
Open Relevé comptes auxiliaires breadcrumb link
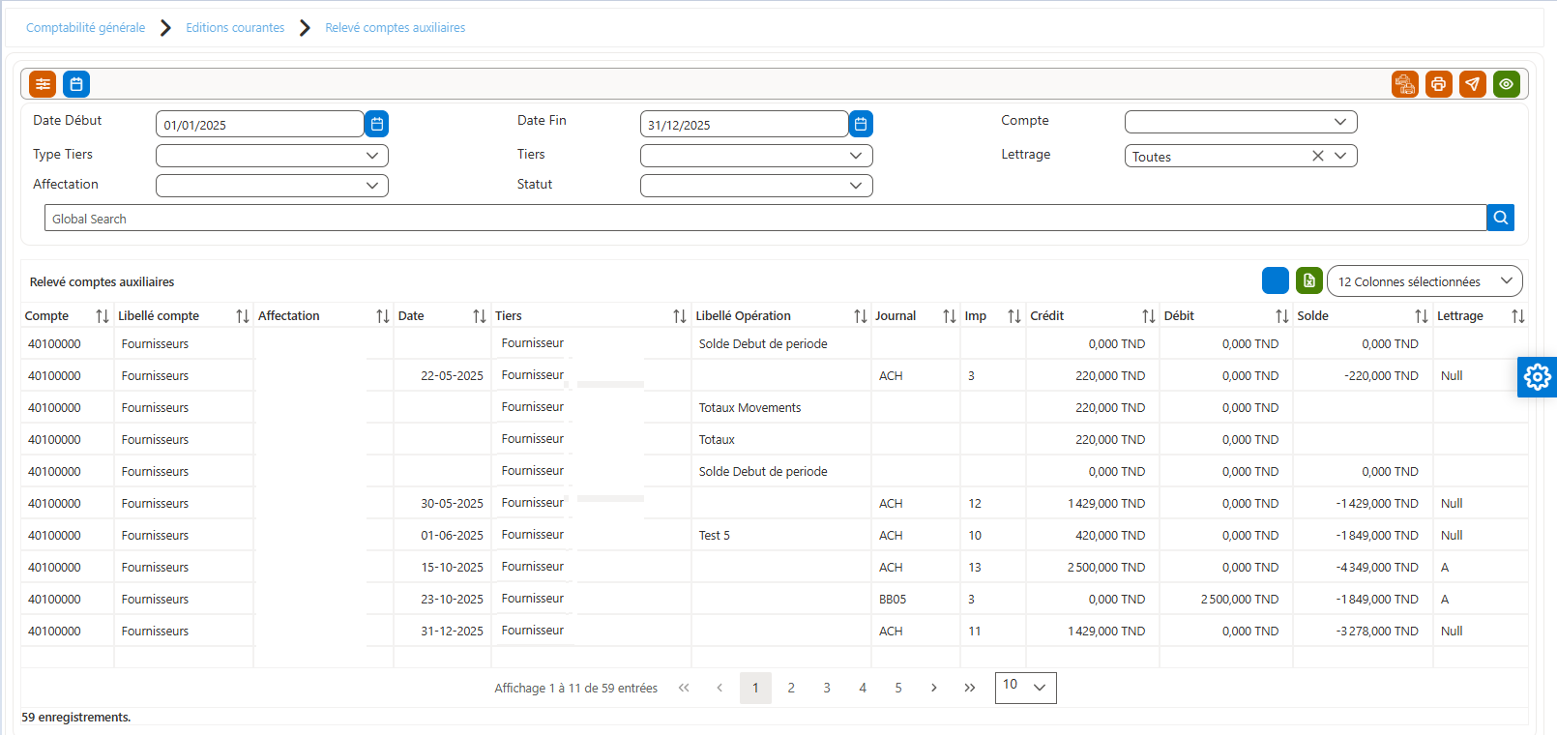pos(395,28)
